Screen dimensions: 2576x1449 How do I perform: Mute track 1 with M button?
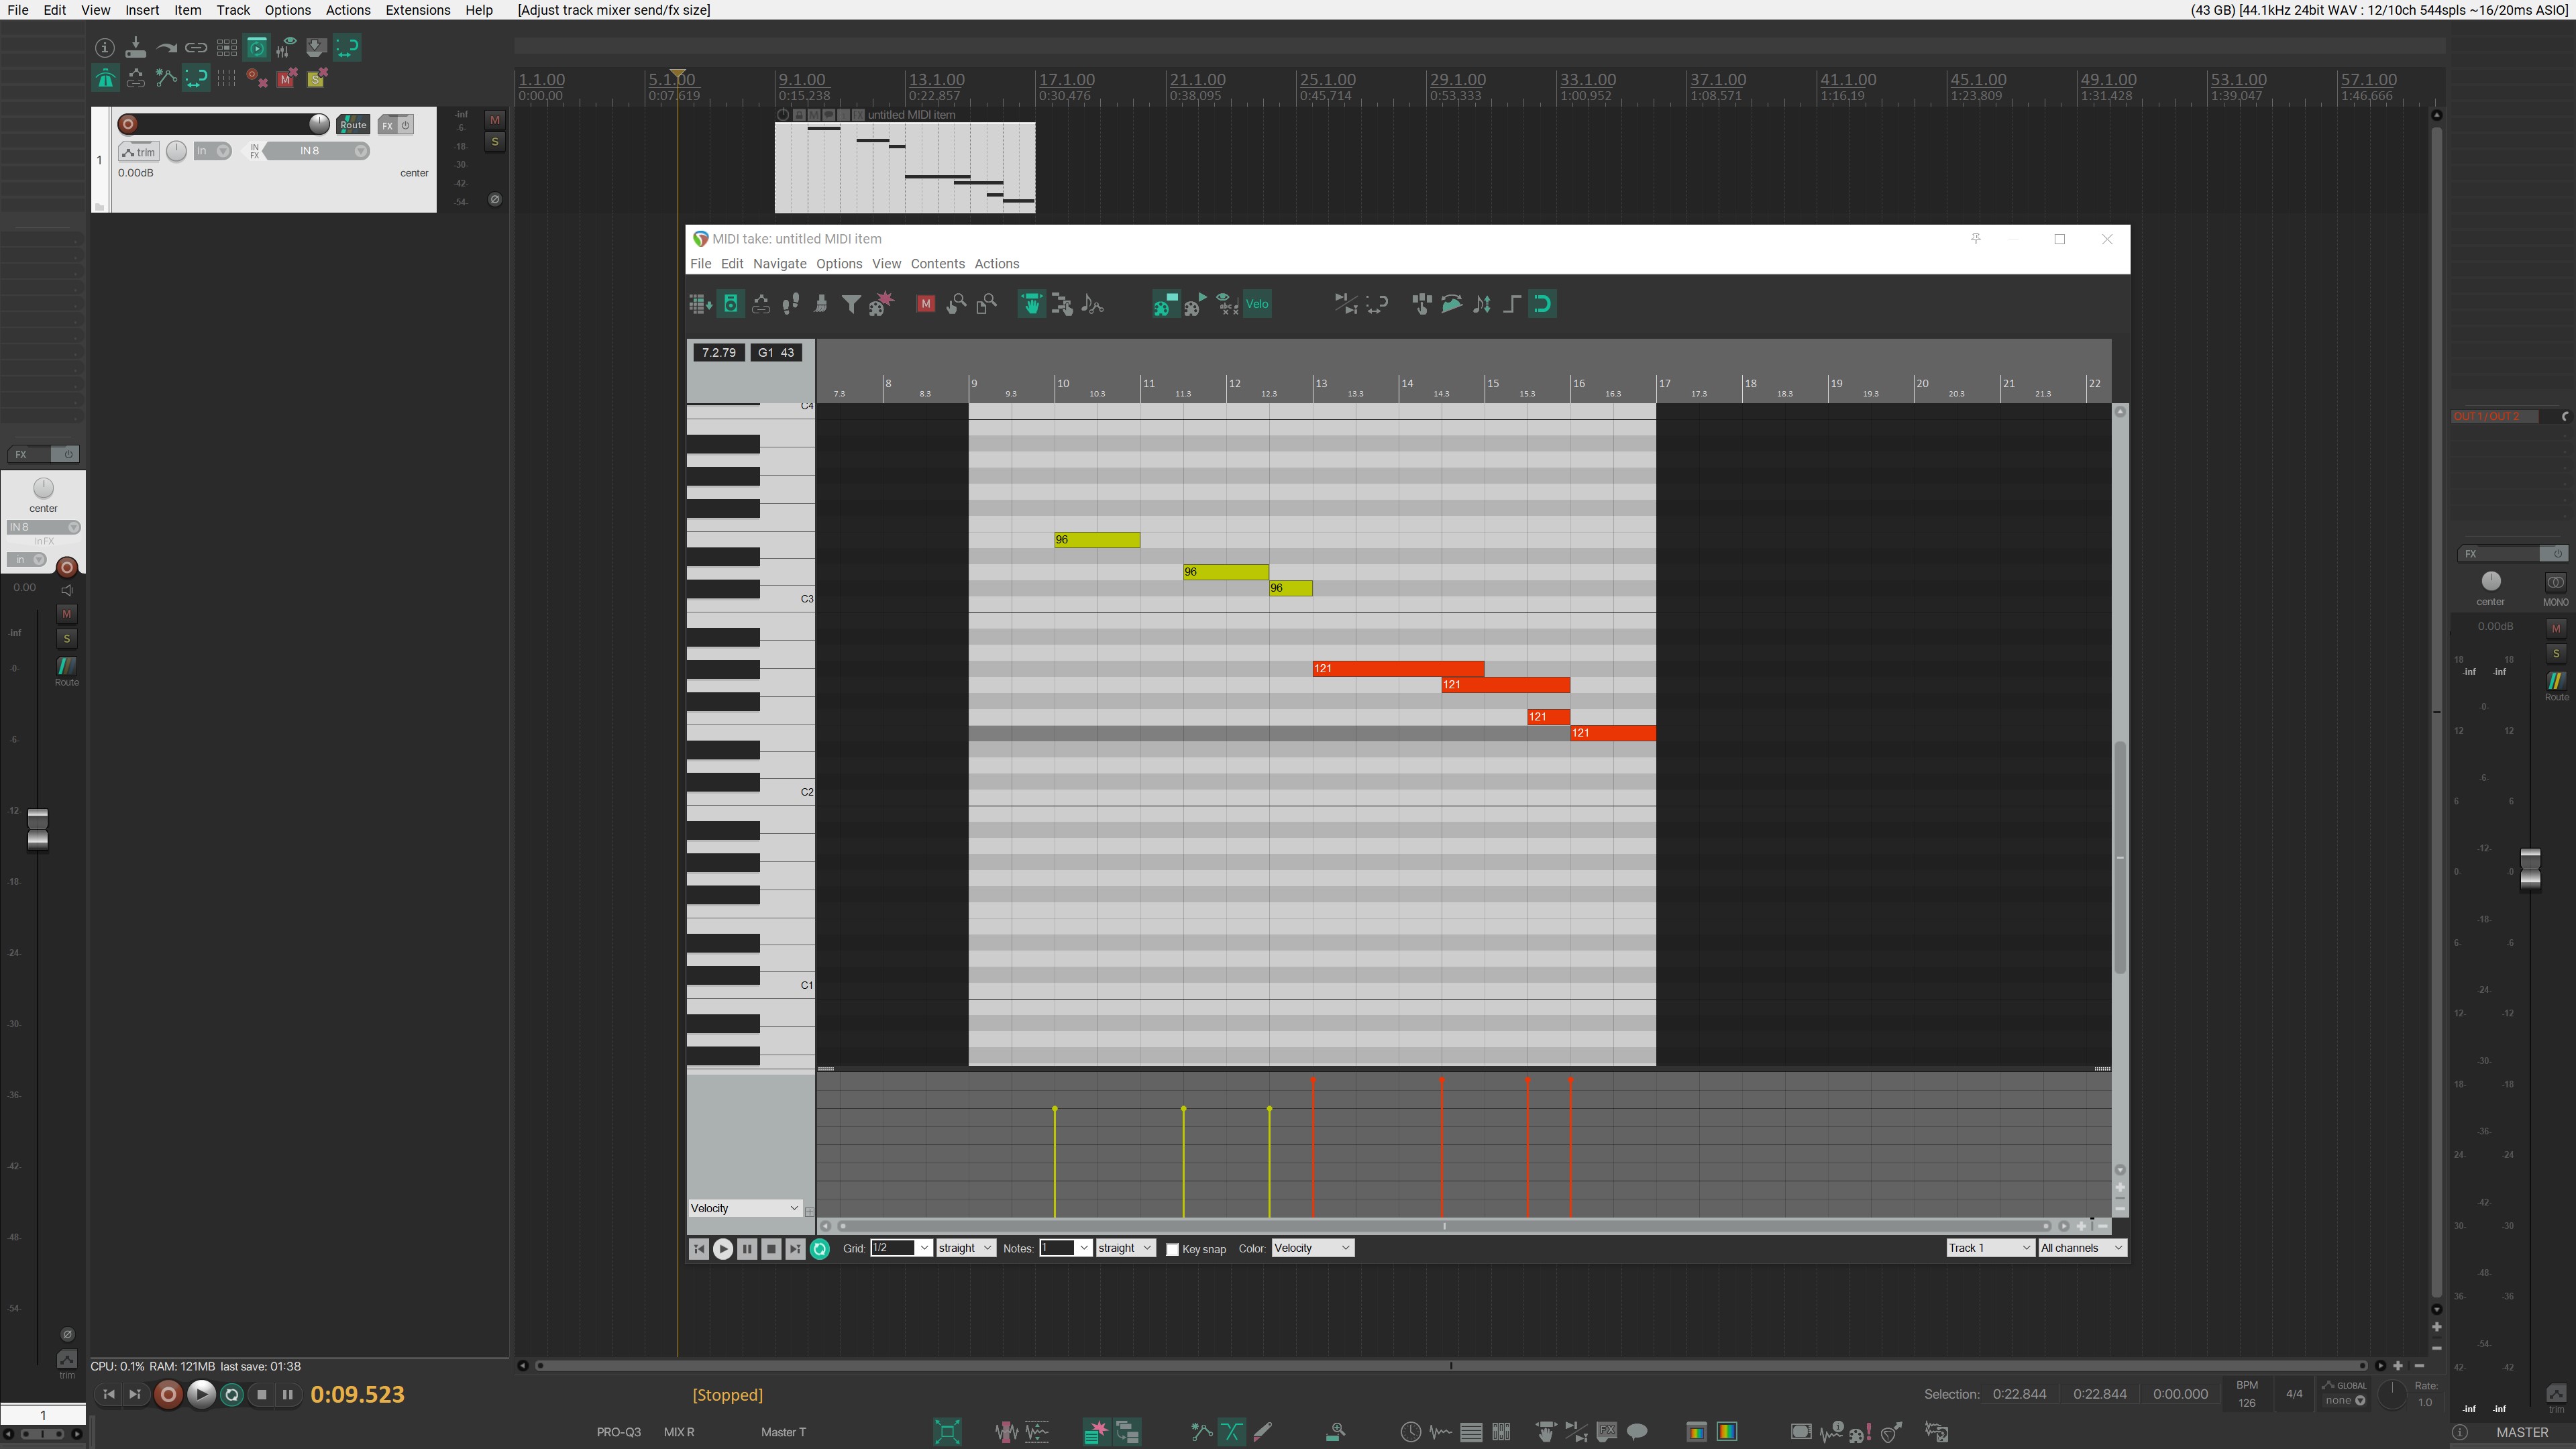tap(494, 120)
